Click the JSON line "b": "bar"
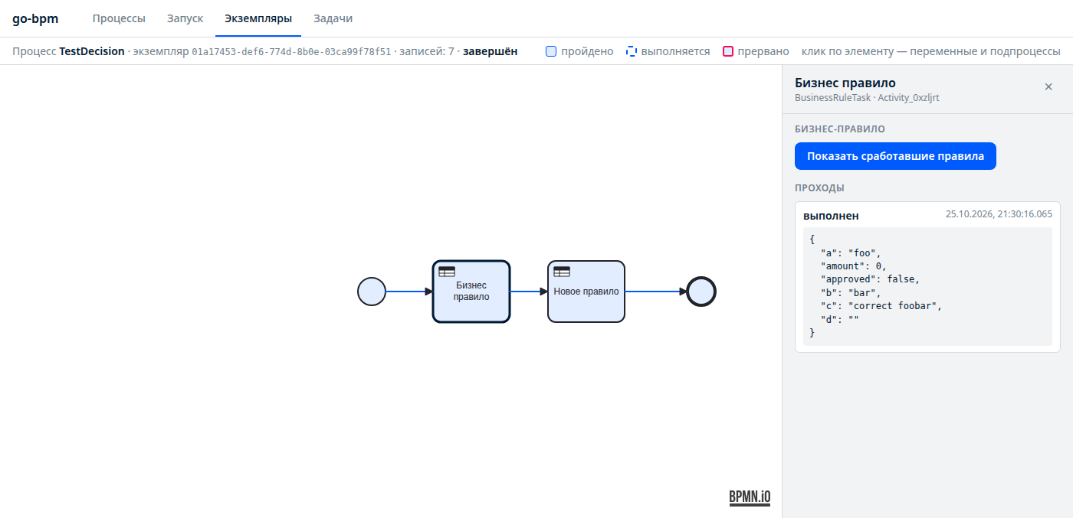 851,293
